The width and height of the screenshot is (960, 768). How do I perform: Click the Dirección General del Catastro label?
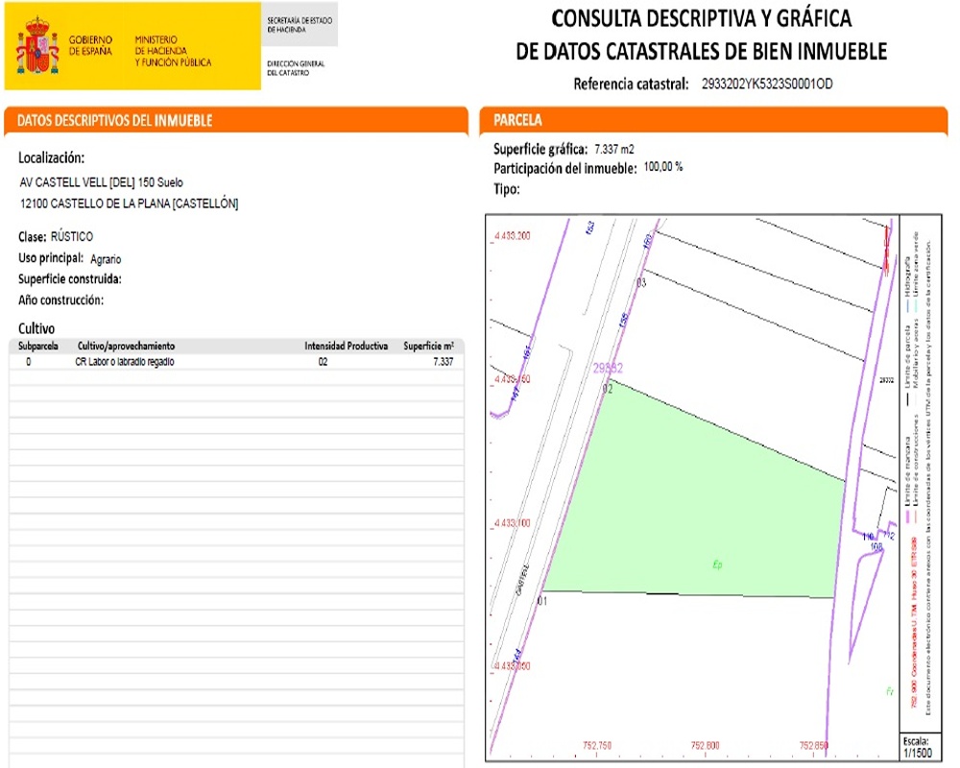(x=296, y=68)
